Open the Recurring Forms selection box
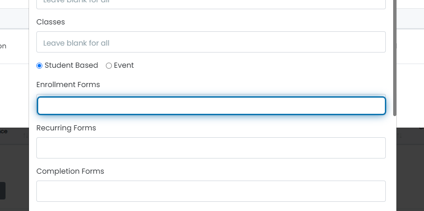This screenshot has width=424, height=211. (x=211, y=148)
